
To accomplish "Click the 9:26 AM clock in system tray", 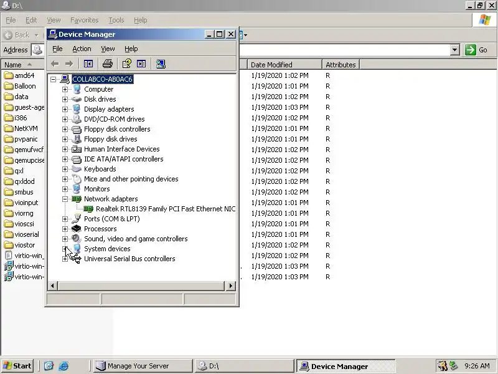I will pyautogui.click(x=477, y=366).
